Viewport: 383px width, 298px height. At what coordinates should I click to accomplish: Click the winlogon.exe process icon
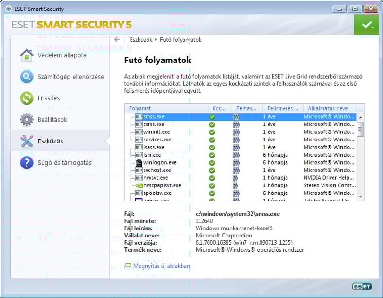[x=139, y=162]
